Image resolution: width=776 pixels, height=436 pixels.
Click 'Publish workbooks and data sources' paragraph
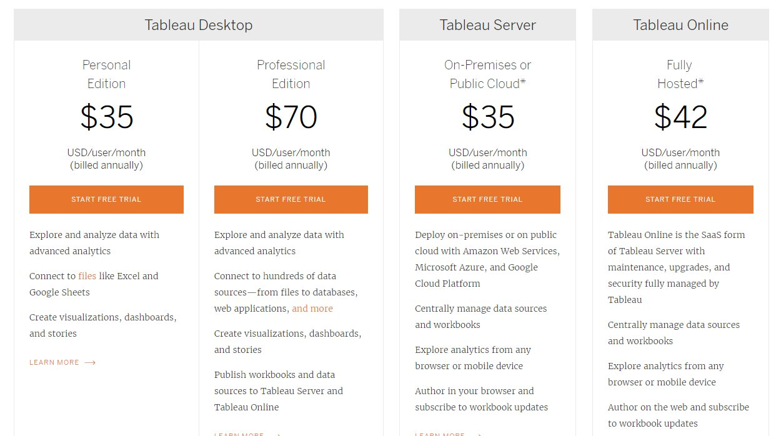coord(279,391)
